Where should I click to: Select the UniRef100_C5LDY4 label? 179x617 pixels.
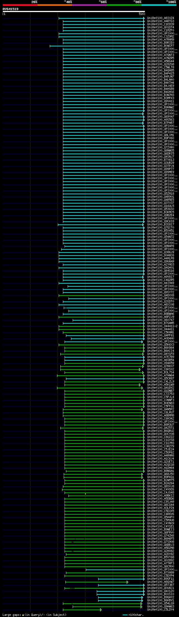coord(161,609)
